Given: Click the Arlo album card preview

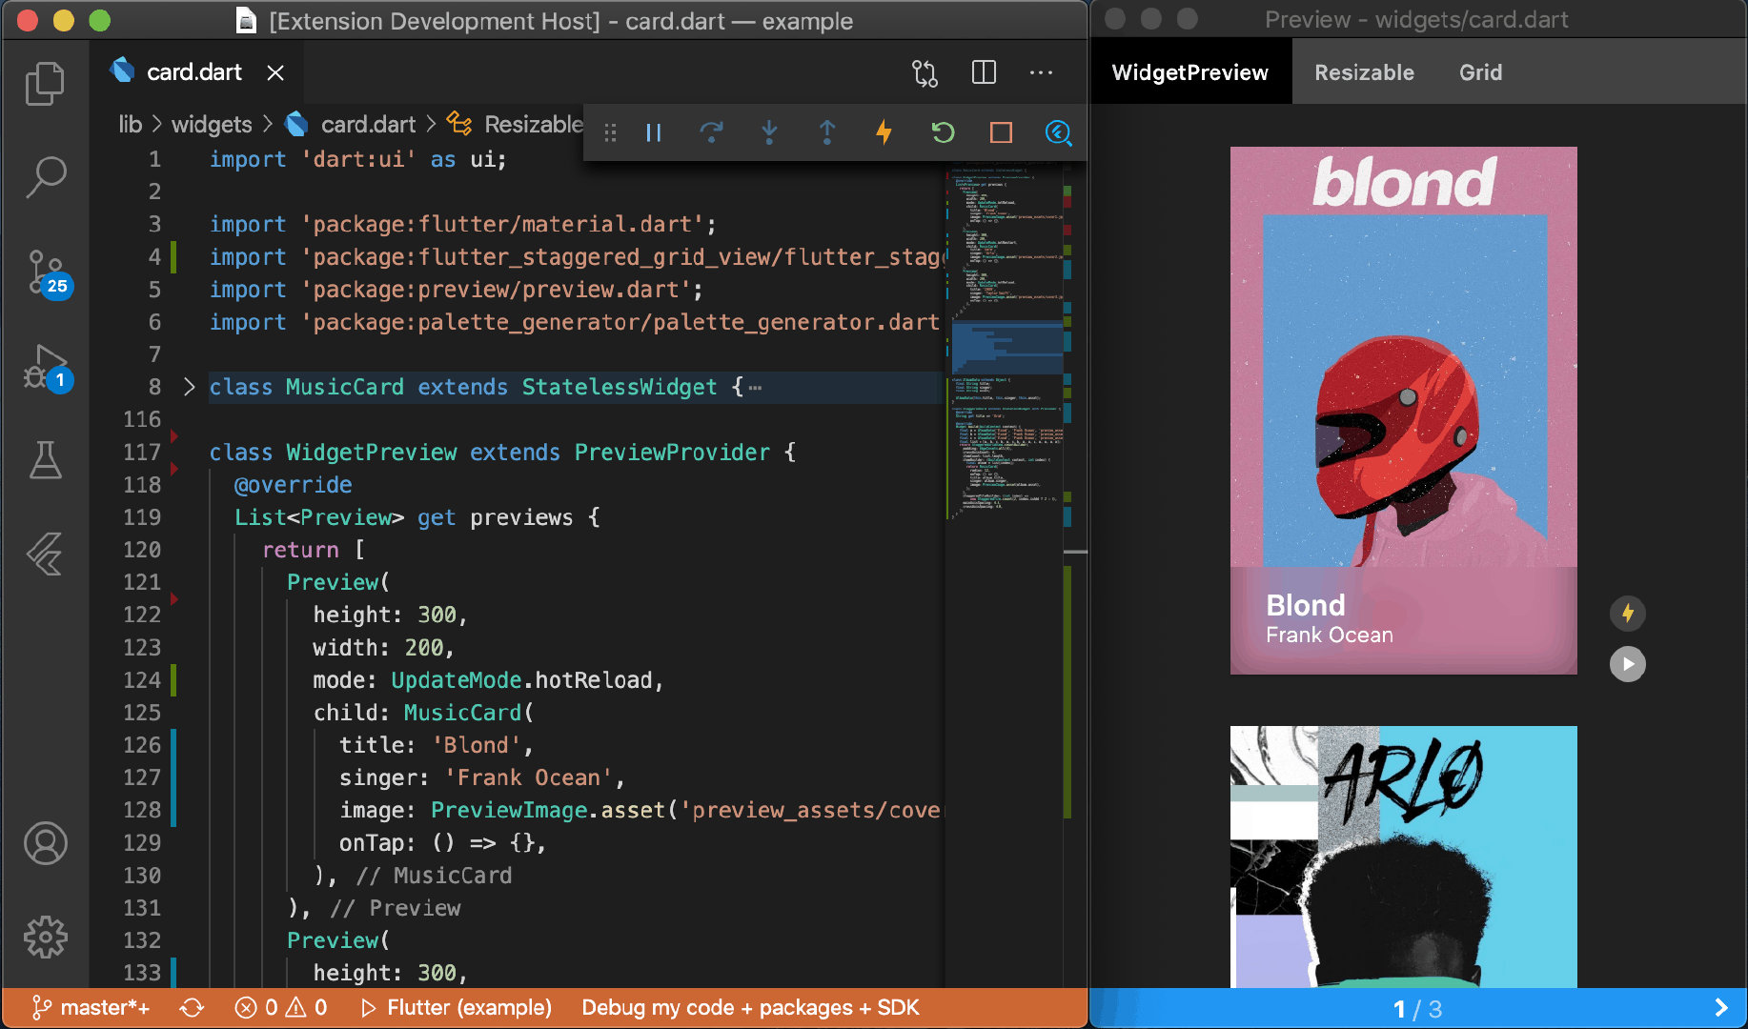Looking at the screenshot, I should point(1403,857).
